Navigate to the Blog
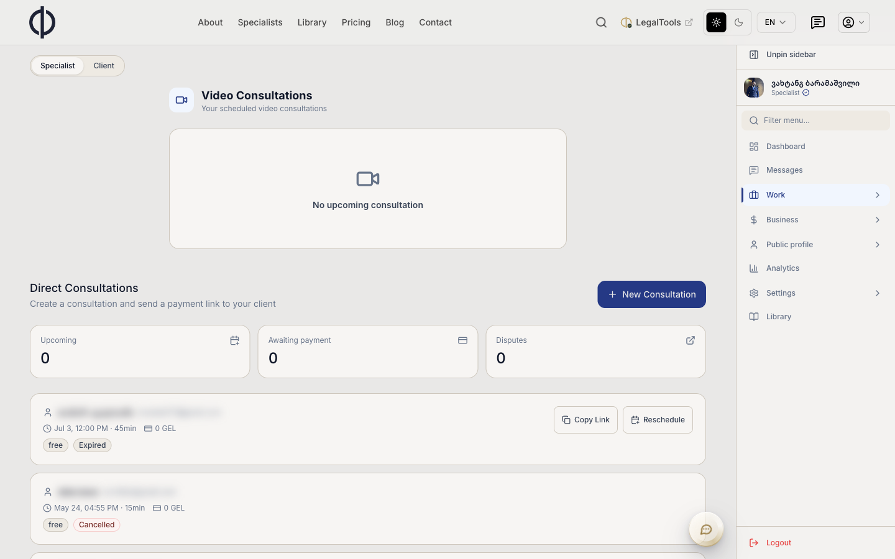The width and height of the screenshot is (895, 559). click(x=395, y=22)
